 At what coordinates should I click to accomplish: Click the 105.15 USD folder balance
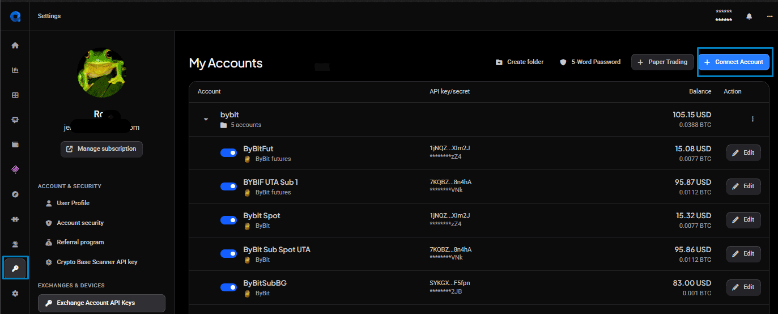click(x=692, y=114)
